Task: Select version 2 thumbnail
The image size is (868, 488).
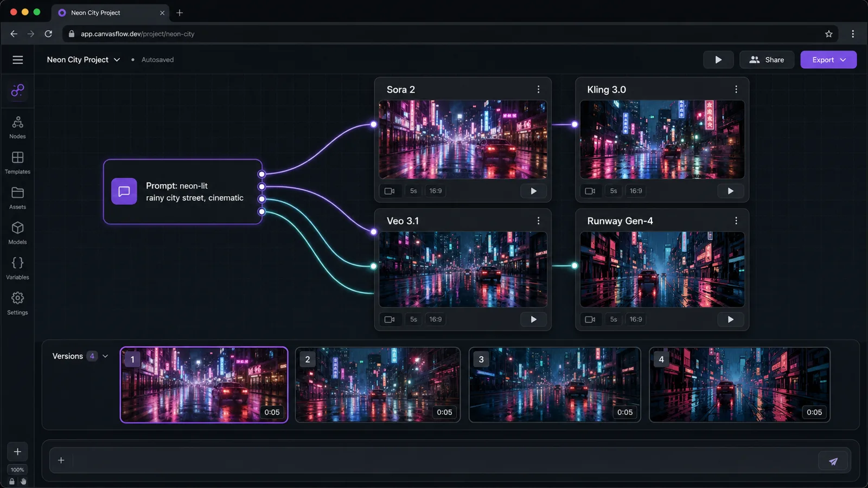Action: 378,385
